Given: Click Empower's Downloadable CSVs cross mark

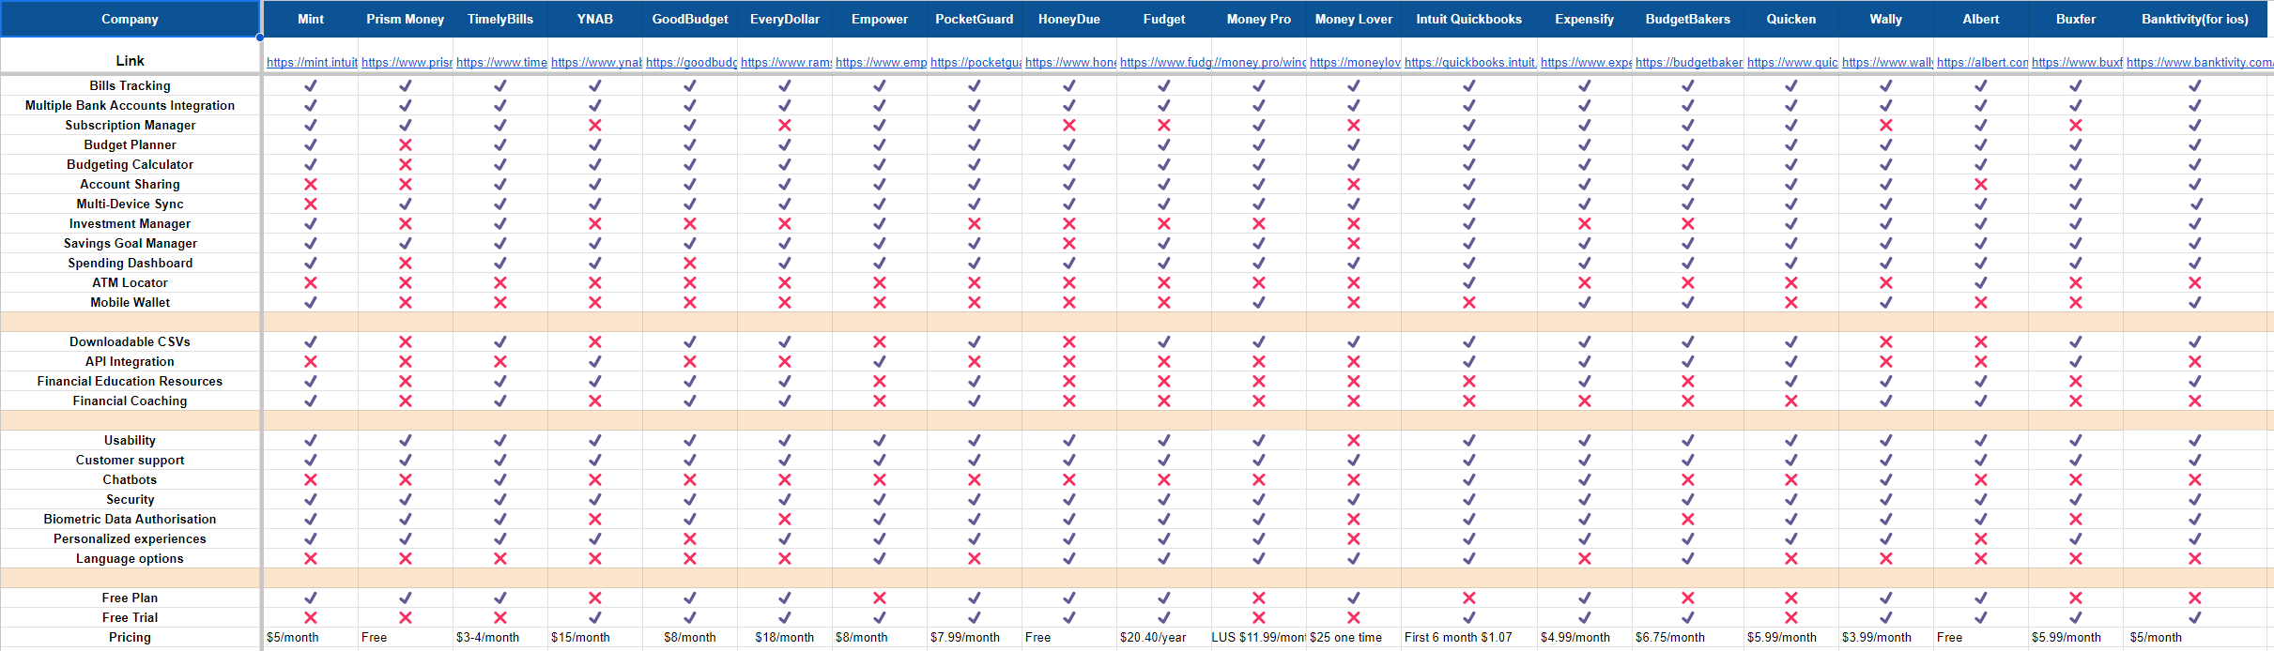Looking at the screenshot, I should (880, 342).
